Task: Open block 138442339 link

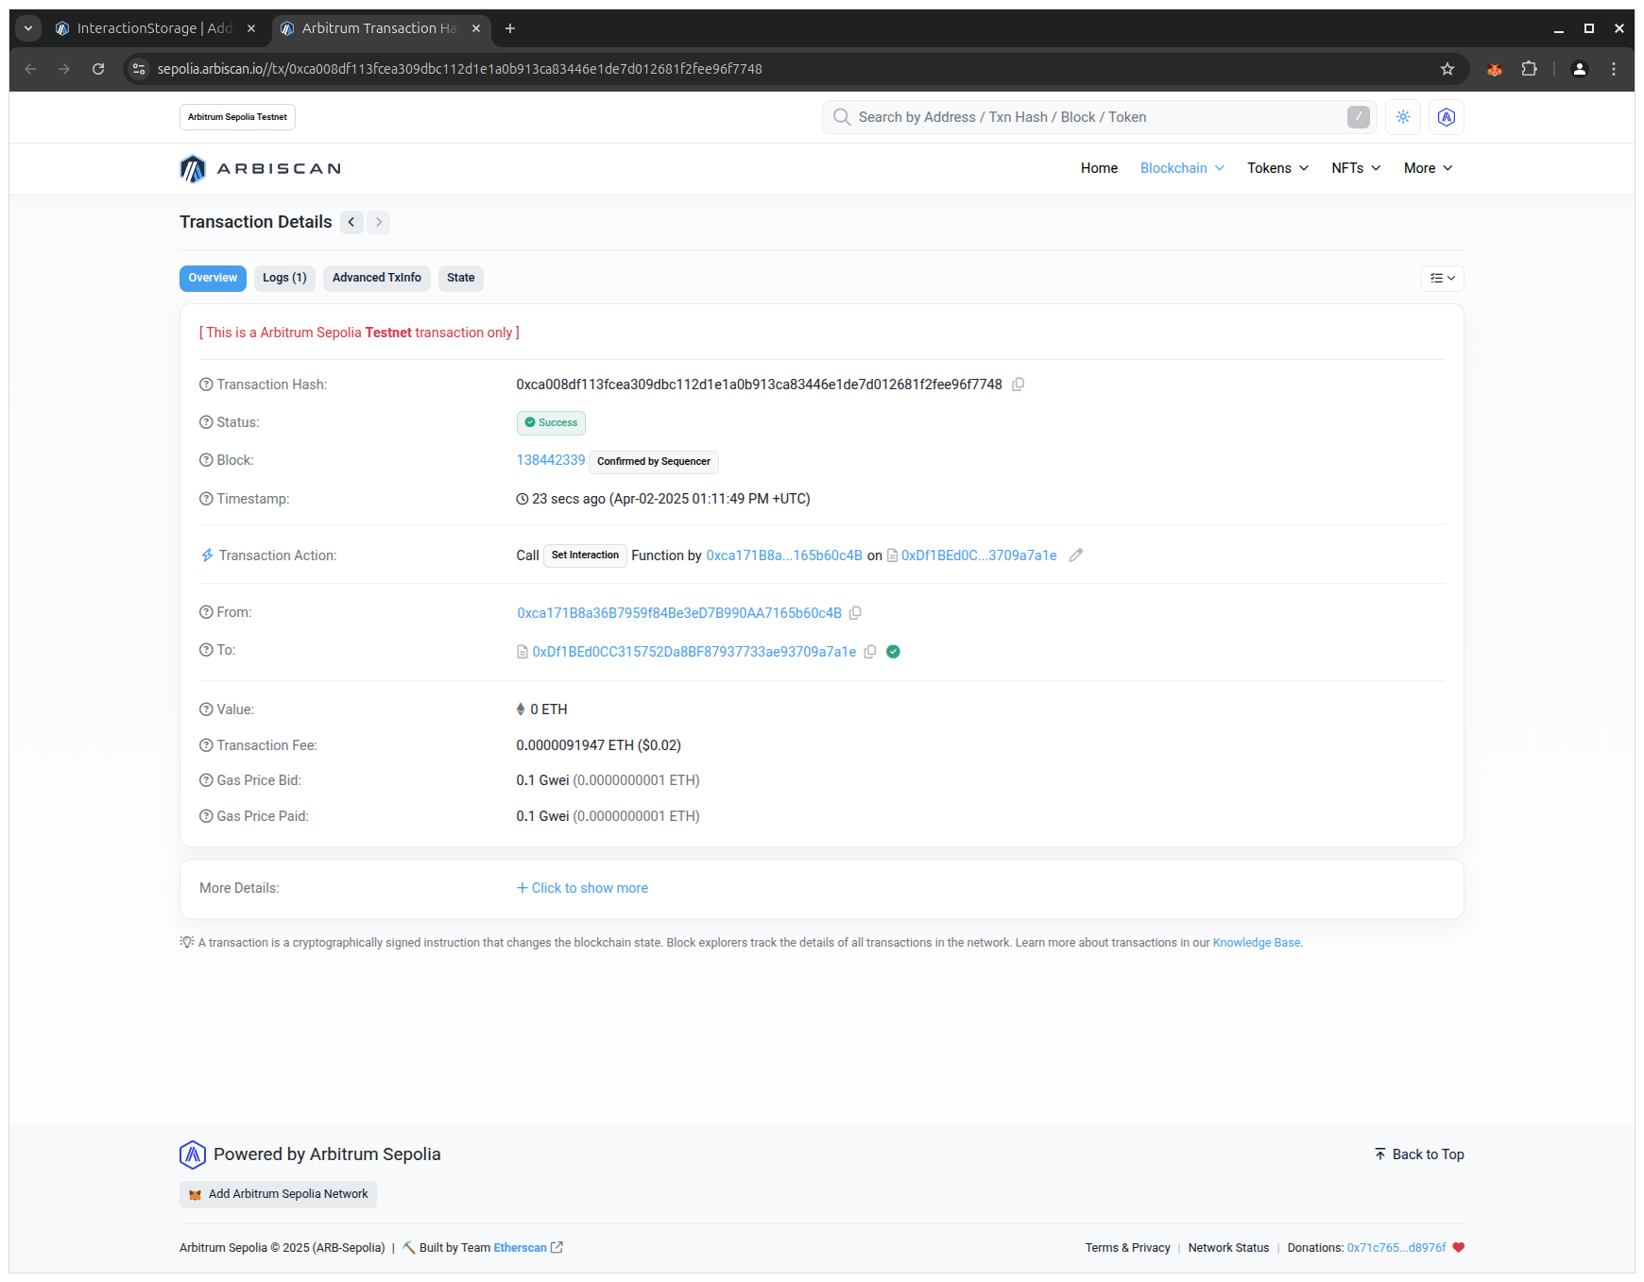Action: tap(550, 460)
